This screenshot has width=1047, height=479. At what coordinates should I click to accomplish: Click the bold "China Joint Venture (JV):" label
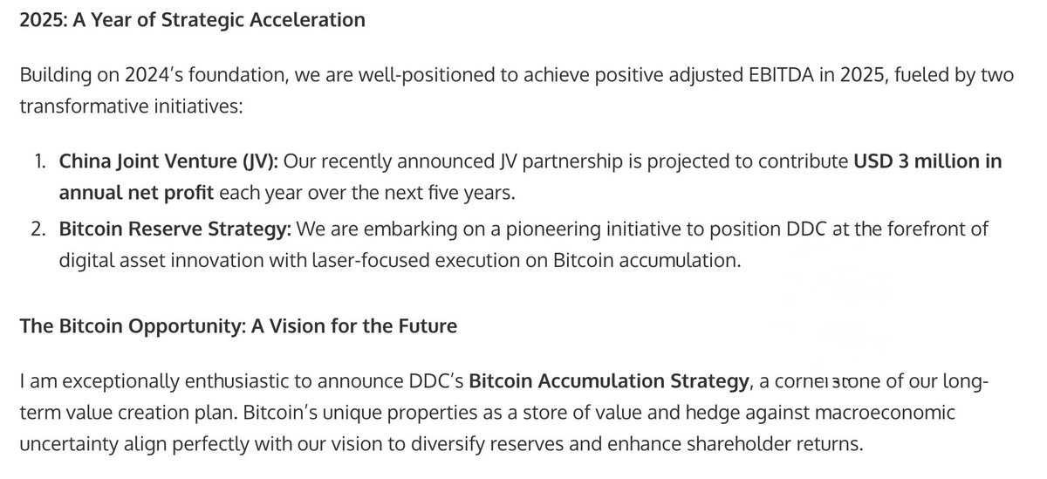168,161
